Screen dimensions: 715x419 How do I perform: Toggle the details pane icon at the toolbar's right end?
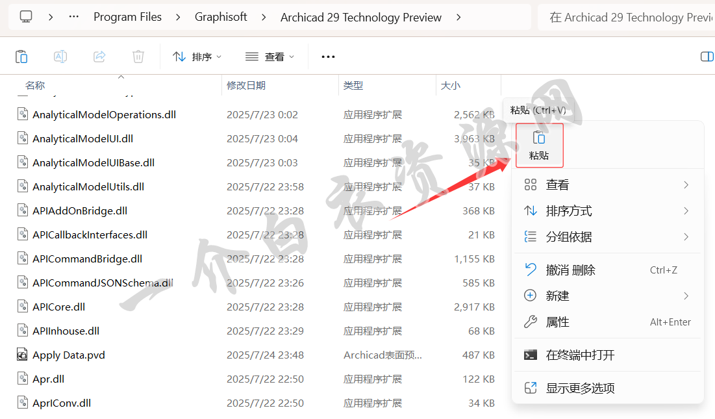[707, 57]
